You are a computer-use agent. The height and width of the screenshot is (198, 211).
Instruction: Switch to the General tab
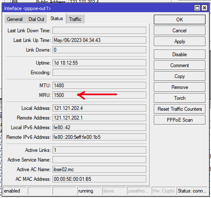coord(15,19)
